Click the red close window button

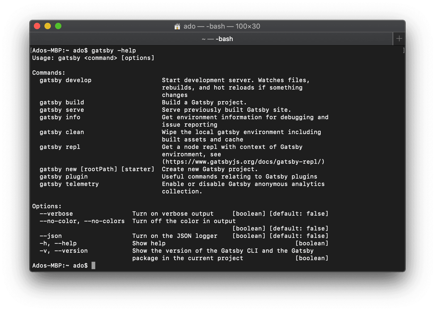tap(37, 26)
